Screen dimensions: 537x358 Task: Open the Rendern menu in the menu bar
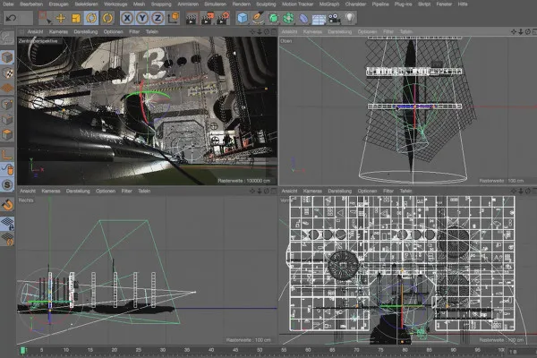point(240,4)
